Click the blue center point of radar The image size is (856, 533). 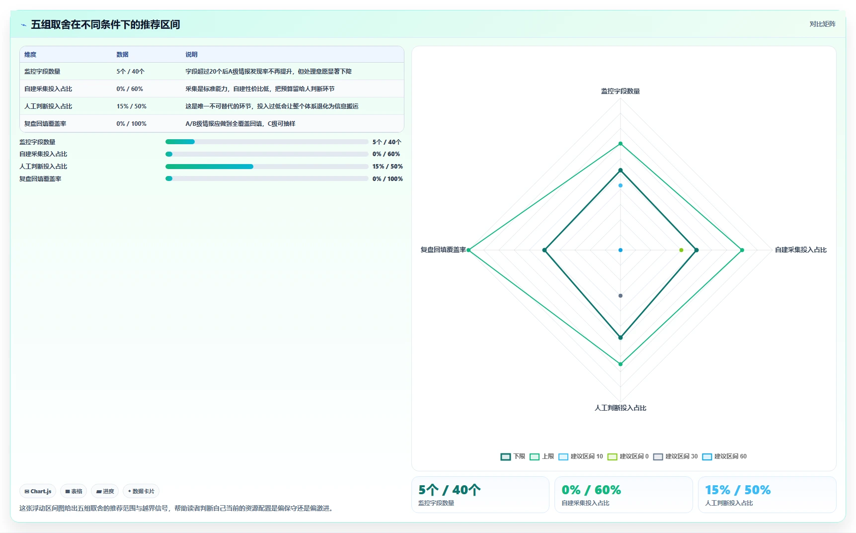tap(621, 250)
